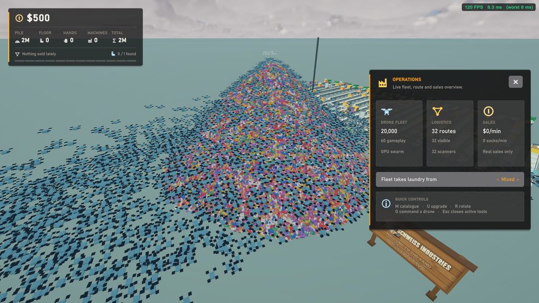Click the R rotate shortcut hint
539x303 pixels.
coord(463,206)
